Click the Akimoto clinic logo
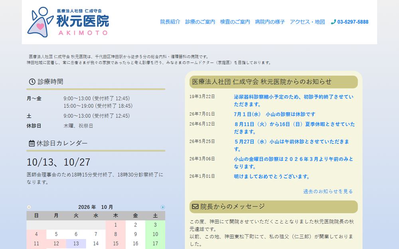399x249 pixels. pos(68,22)
